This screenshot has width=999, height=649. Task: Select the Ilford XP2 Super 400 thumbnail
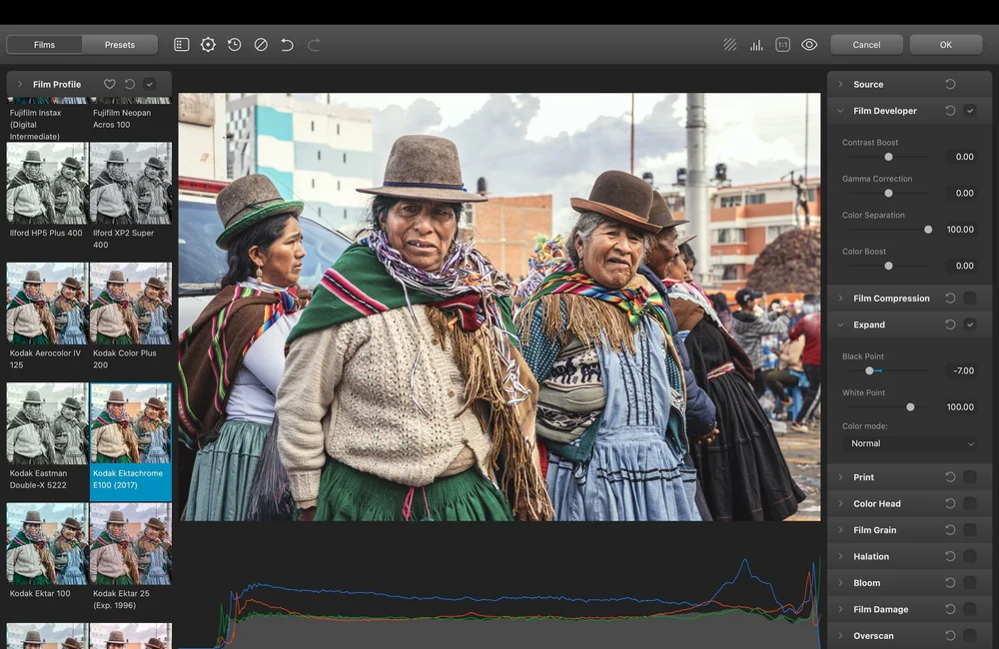[x=131, y=184]
